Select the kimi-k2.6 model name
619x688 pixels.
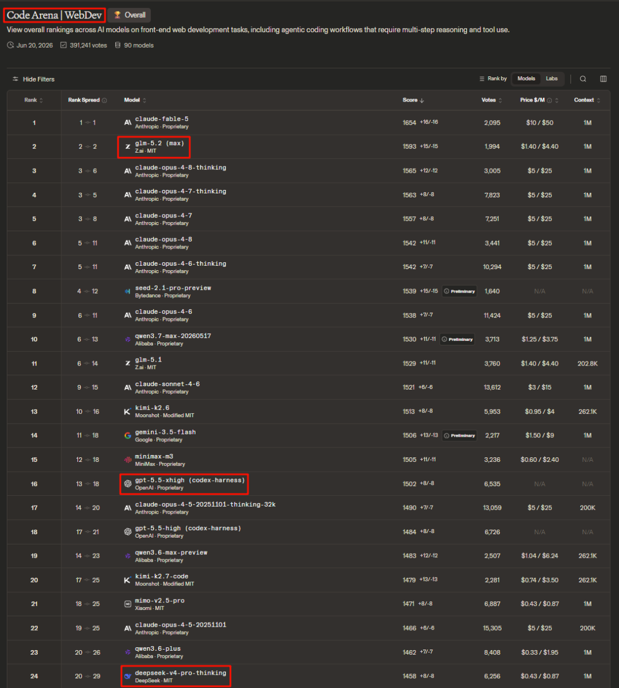coord(152,407)
